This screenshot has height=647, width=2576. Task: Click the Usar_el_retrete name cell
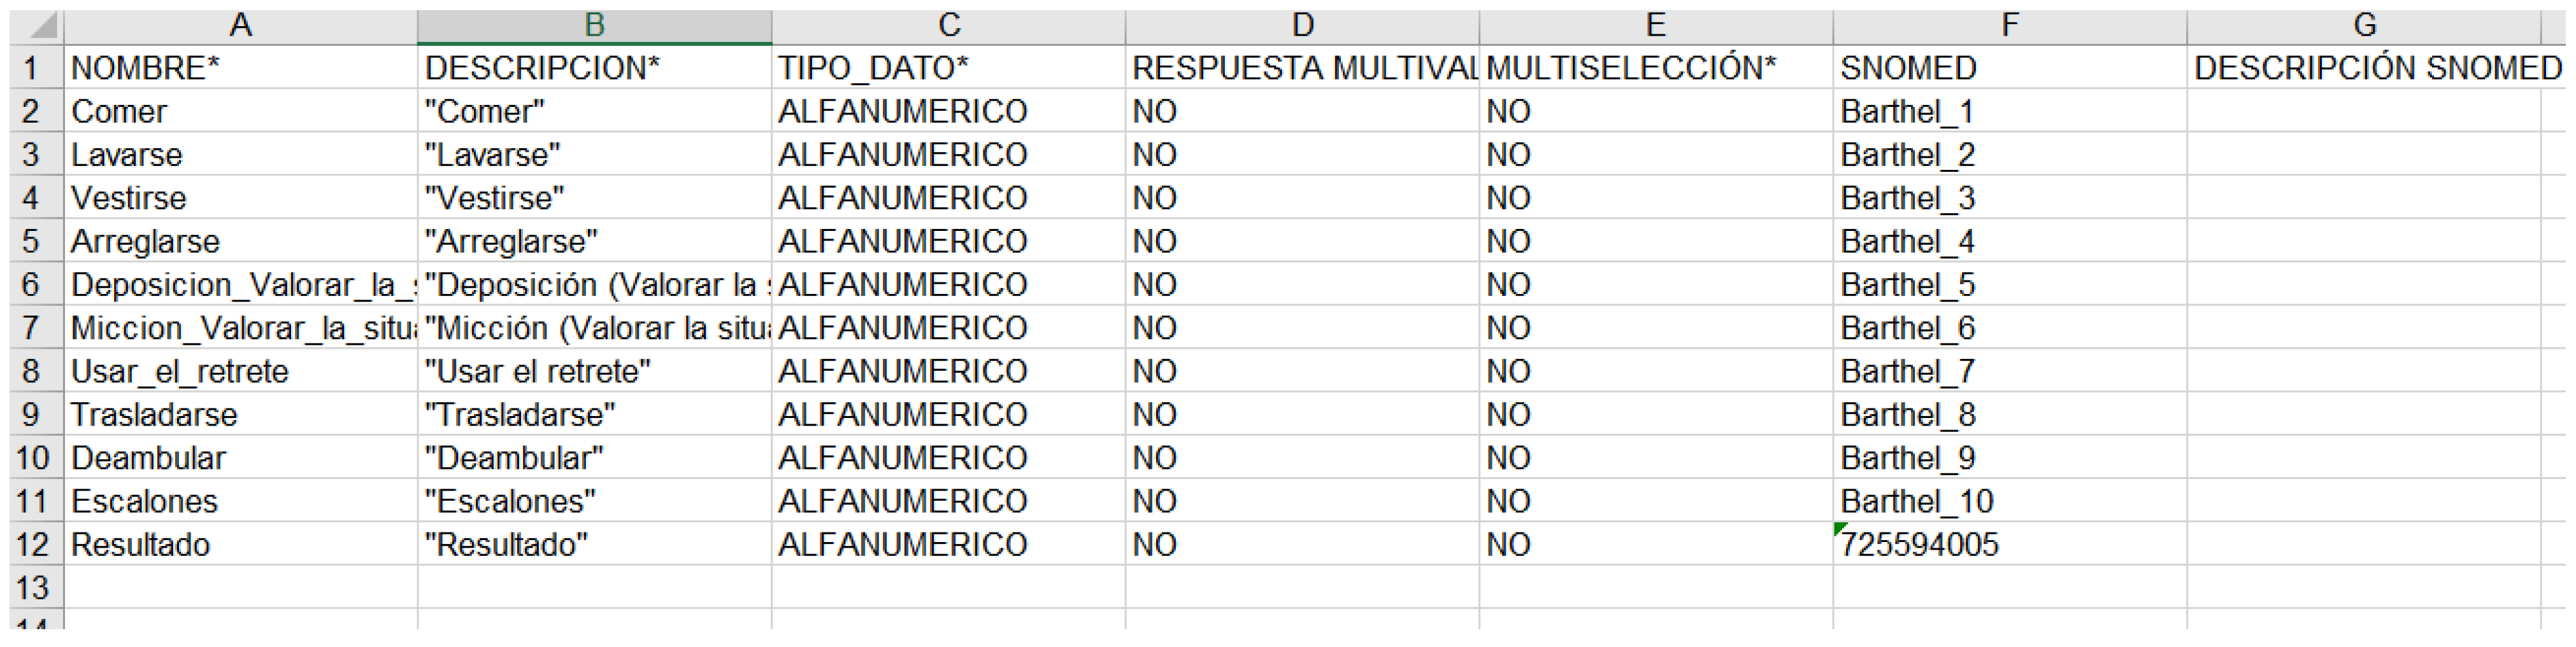[240, 372]
